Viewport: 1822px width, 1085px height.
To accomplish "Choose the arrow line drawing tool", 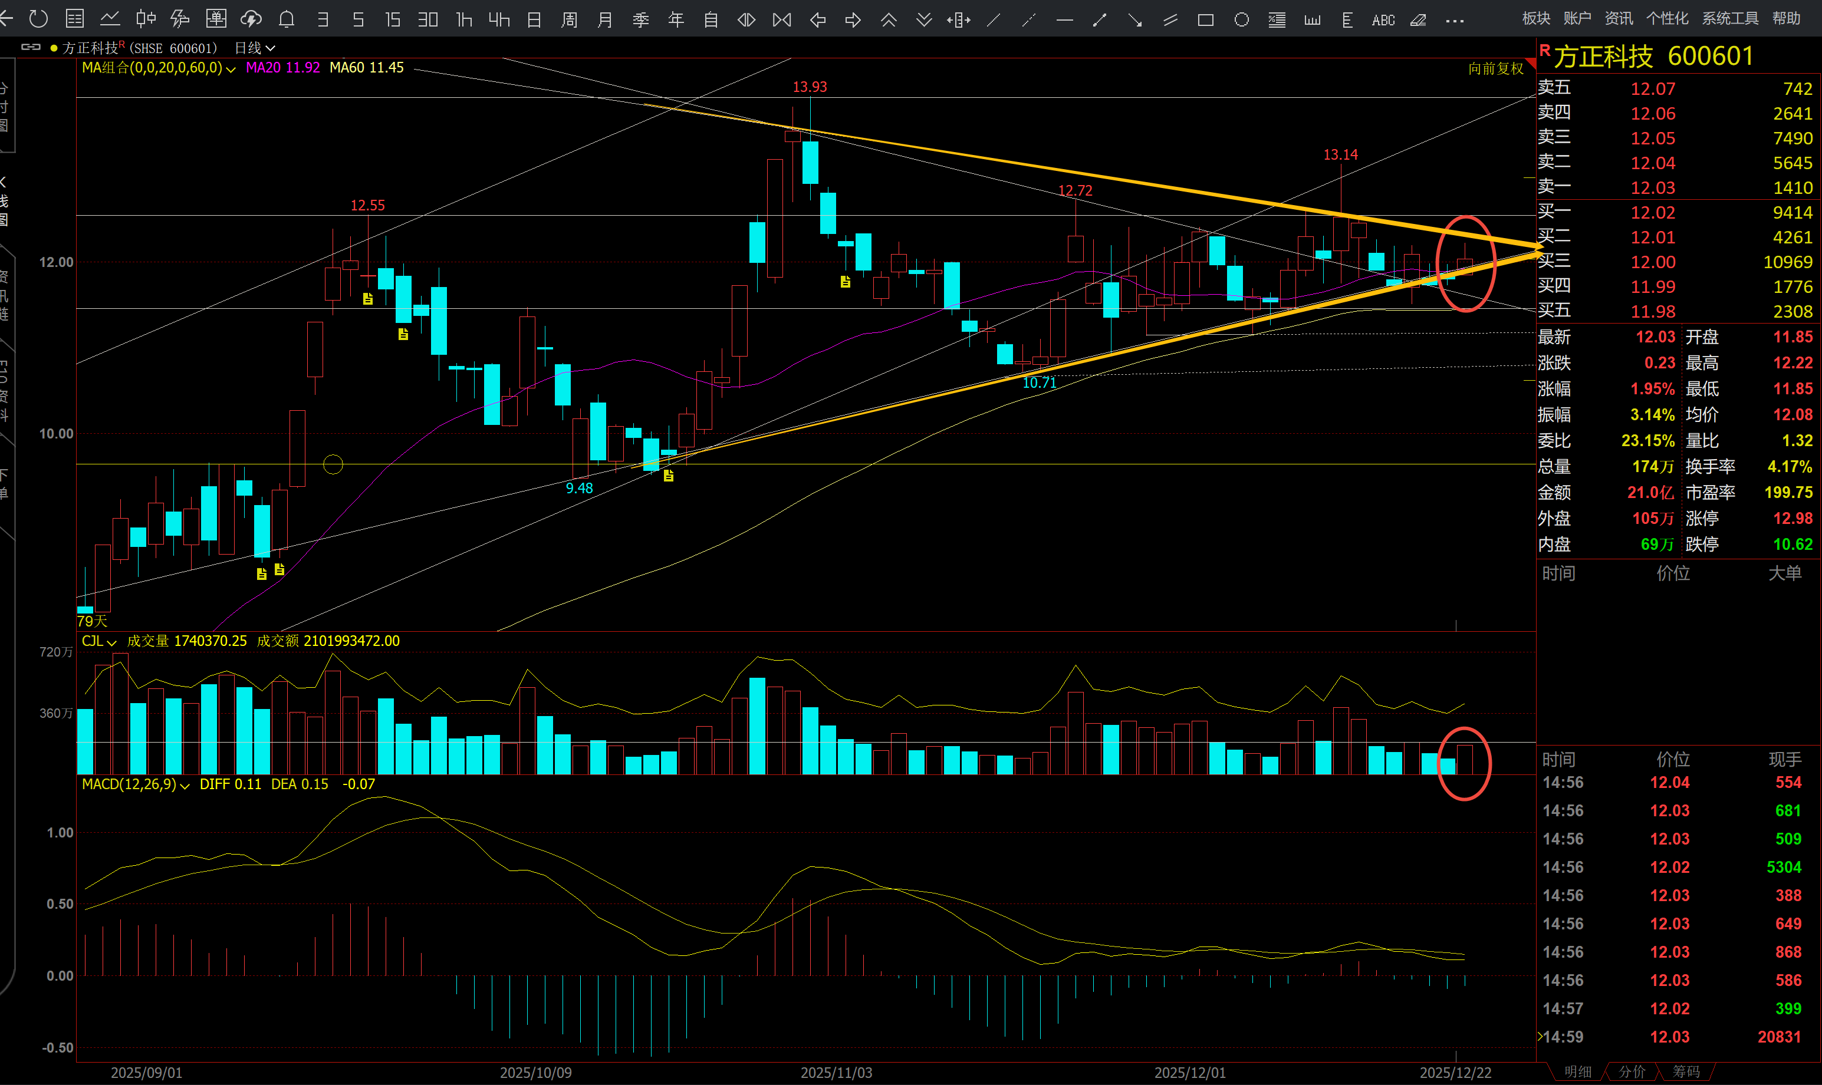I will [1134, 19].
